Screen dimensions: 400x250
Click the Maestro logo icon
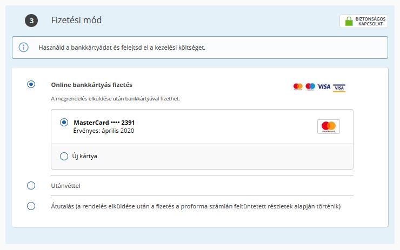point(310,86)
